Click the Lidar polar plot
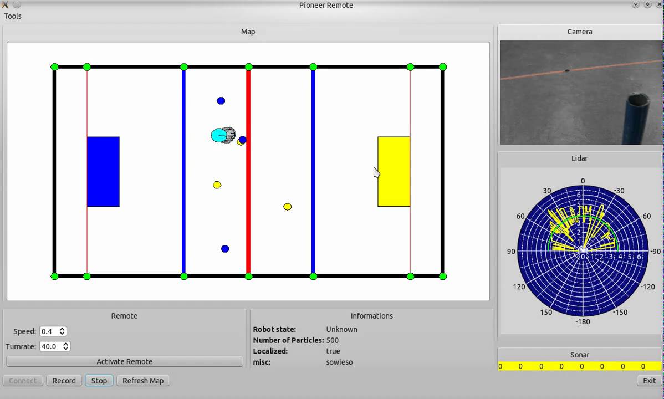This screenshot has width=664, height=399. [583, 250]
